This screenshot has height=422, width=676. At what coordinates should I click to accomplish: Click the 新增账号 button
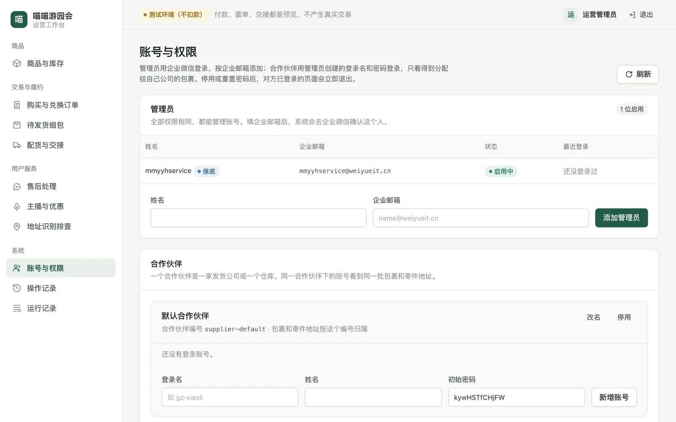pyautogui.click(x=614, y=397)
